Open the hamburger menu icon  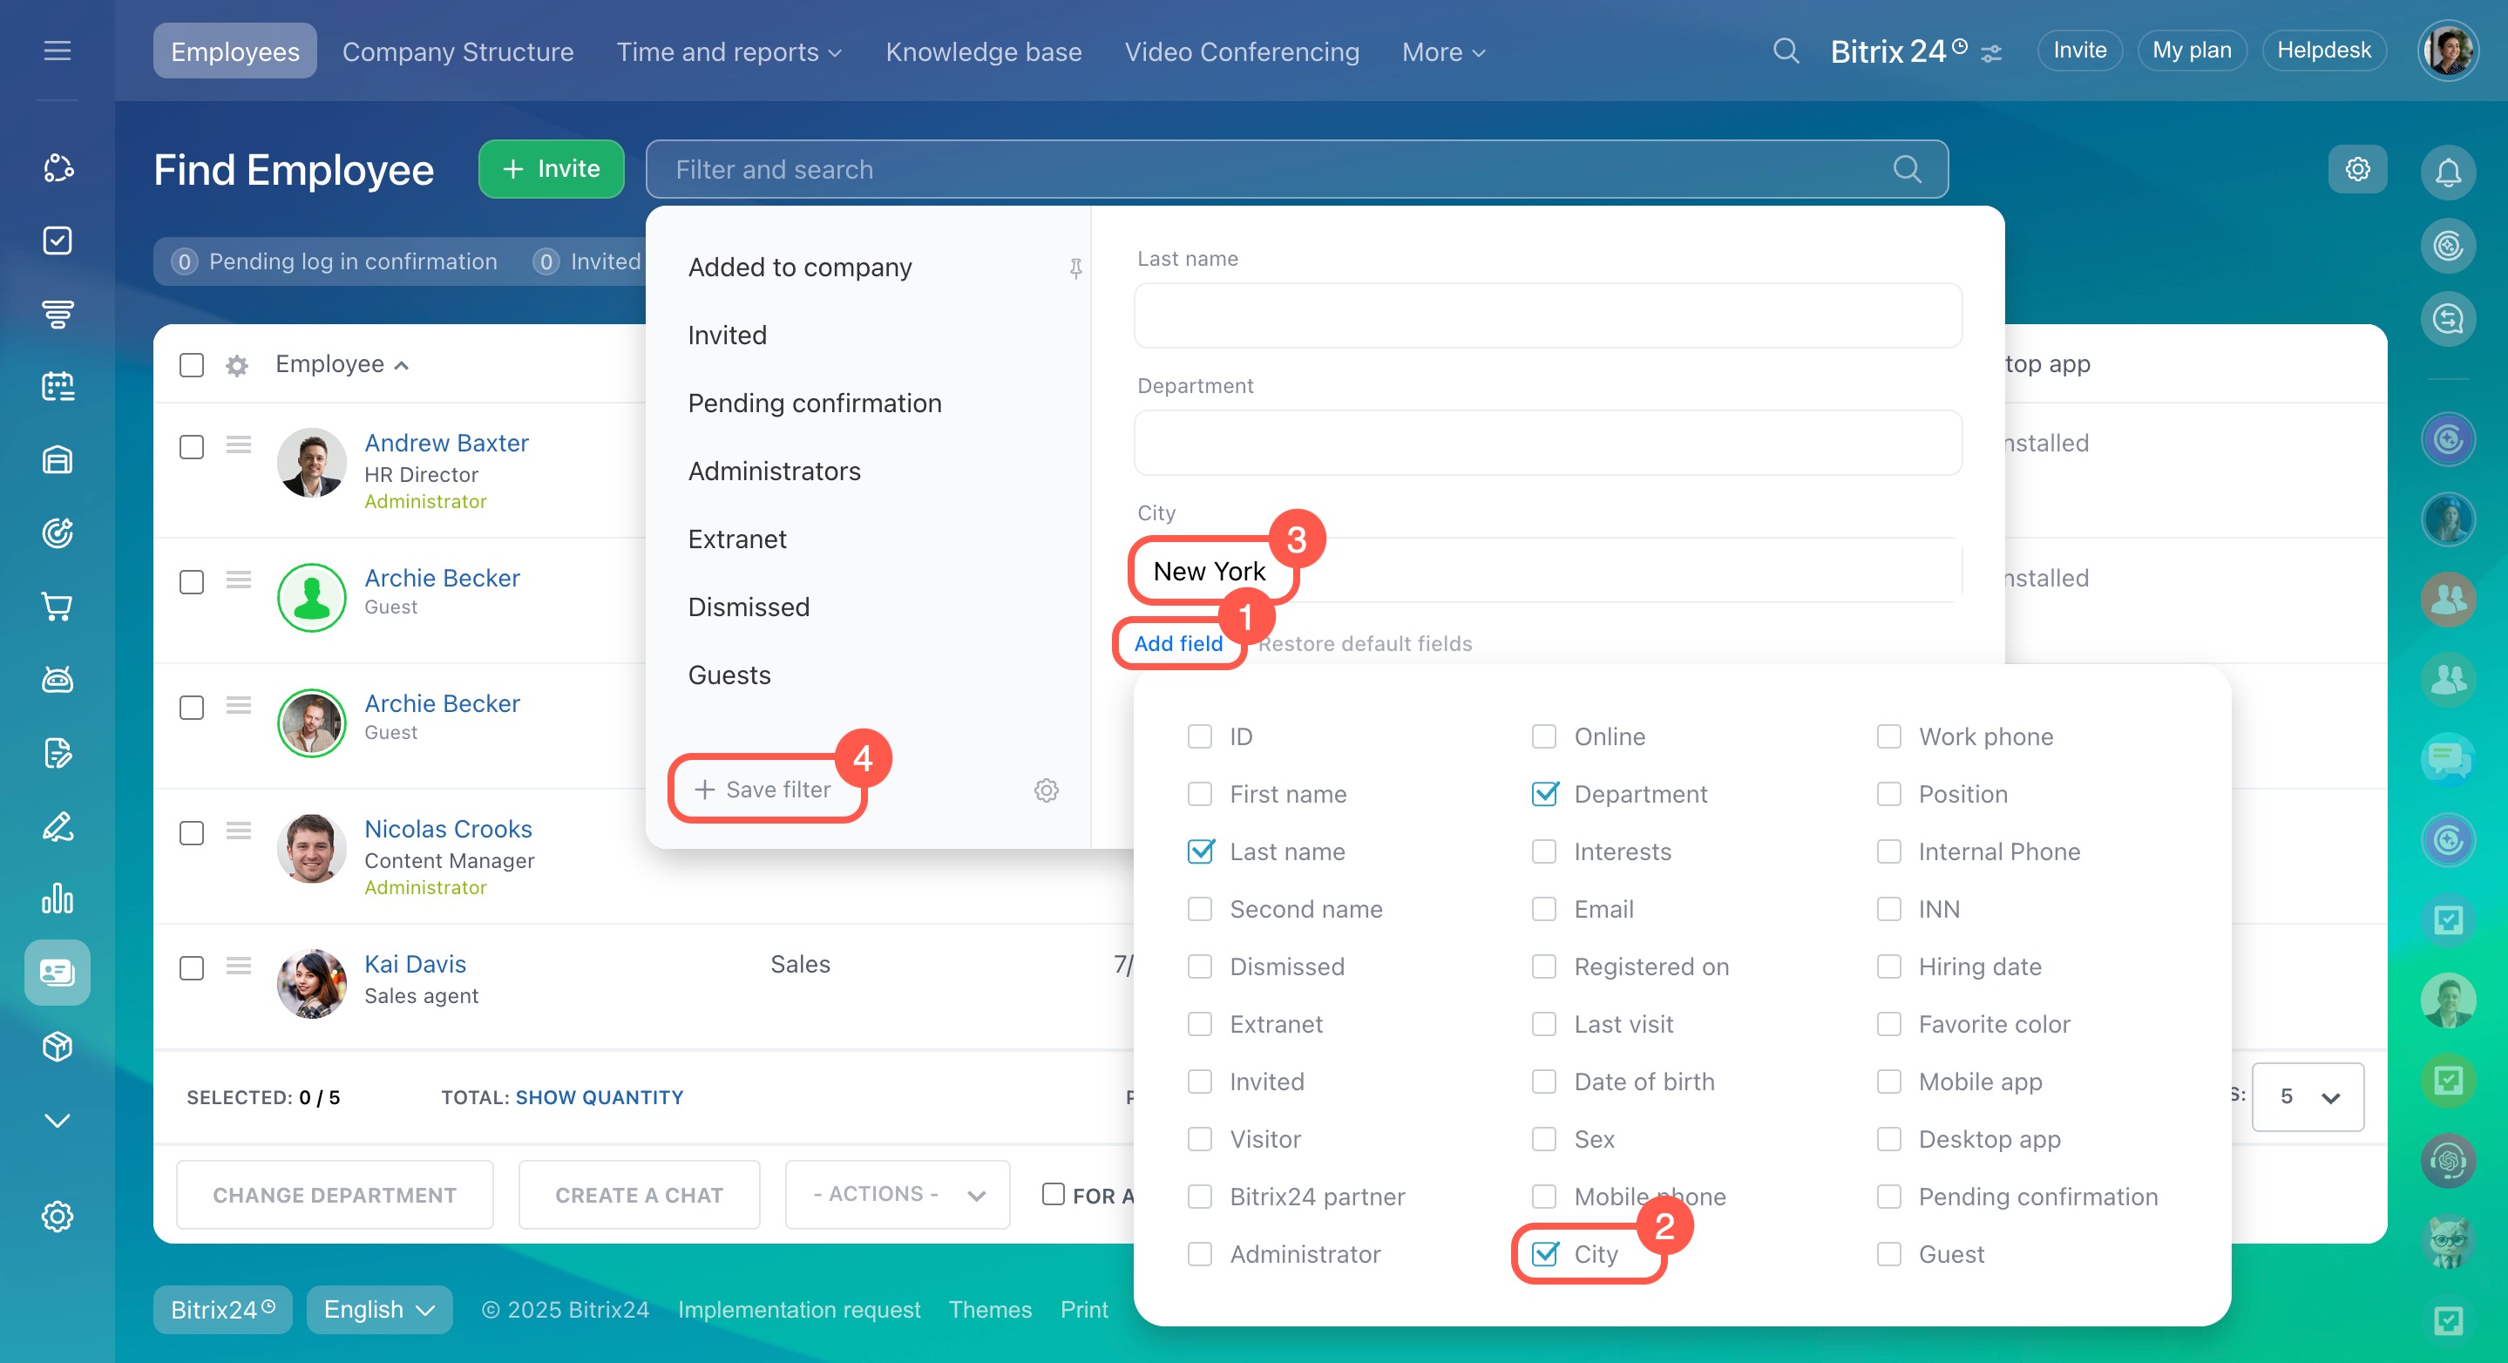[58, 51]
